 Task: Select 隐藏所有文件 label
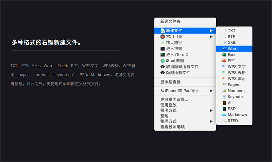click(178, 73)
